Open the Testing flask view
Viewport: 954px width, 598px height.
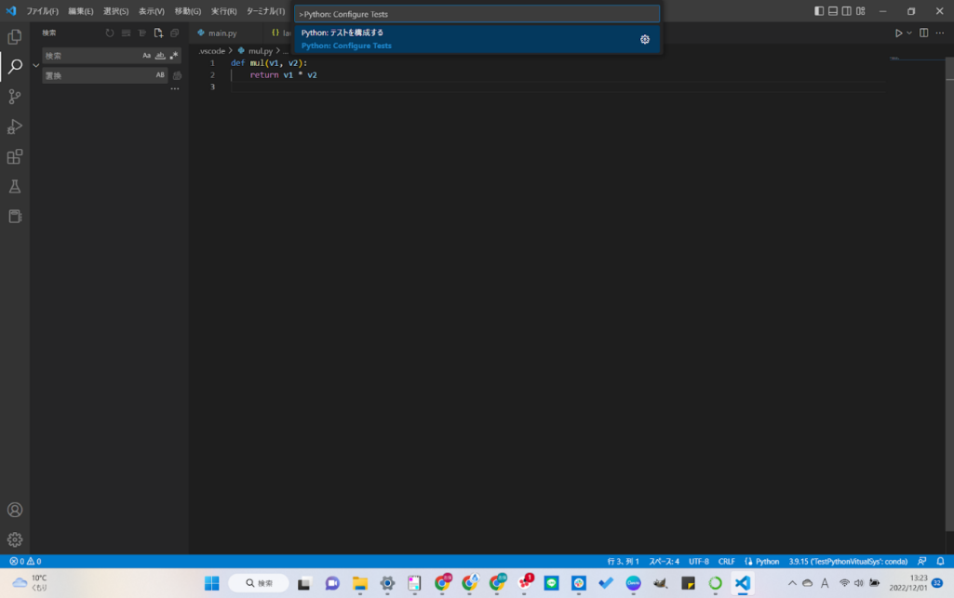[15, 187]
